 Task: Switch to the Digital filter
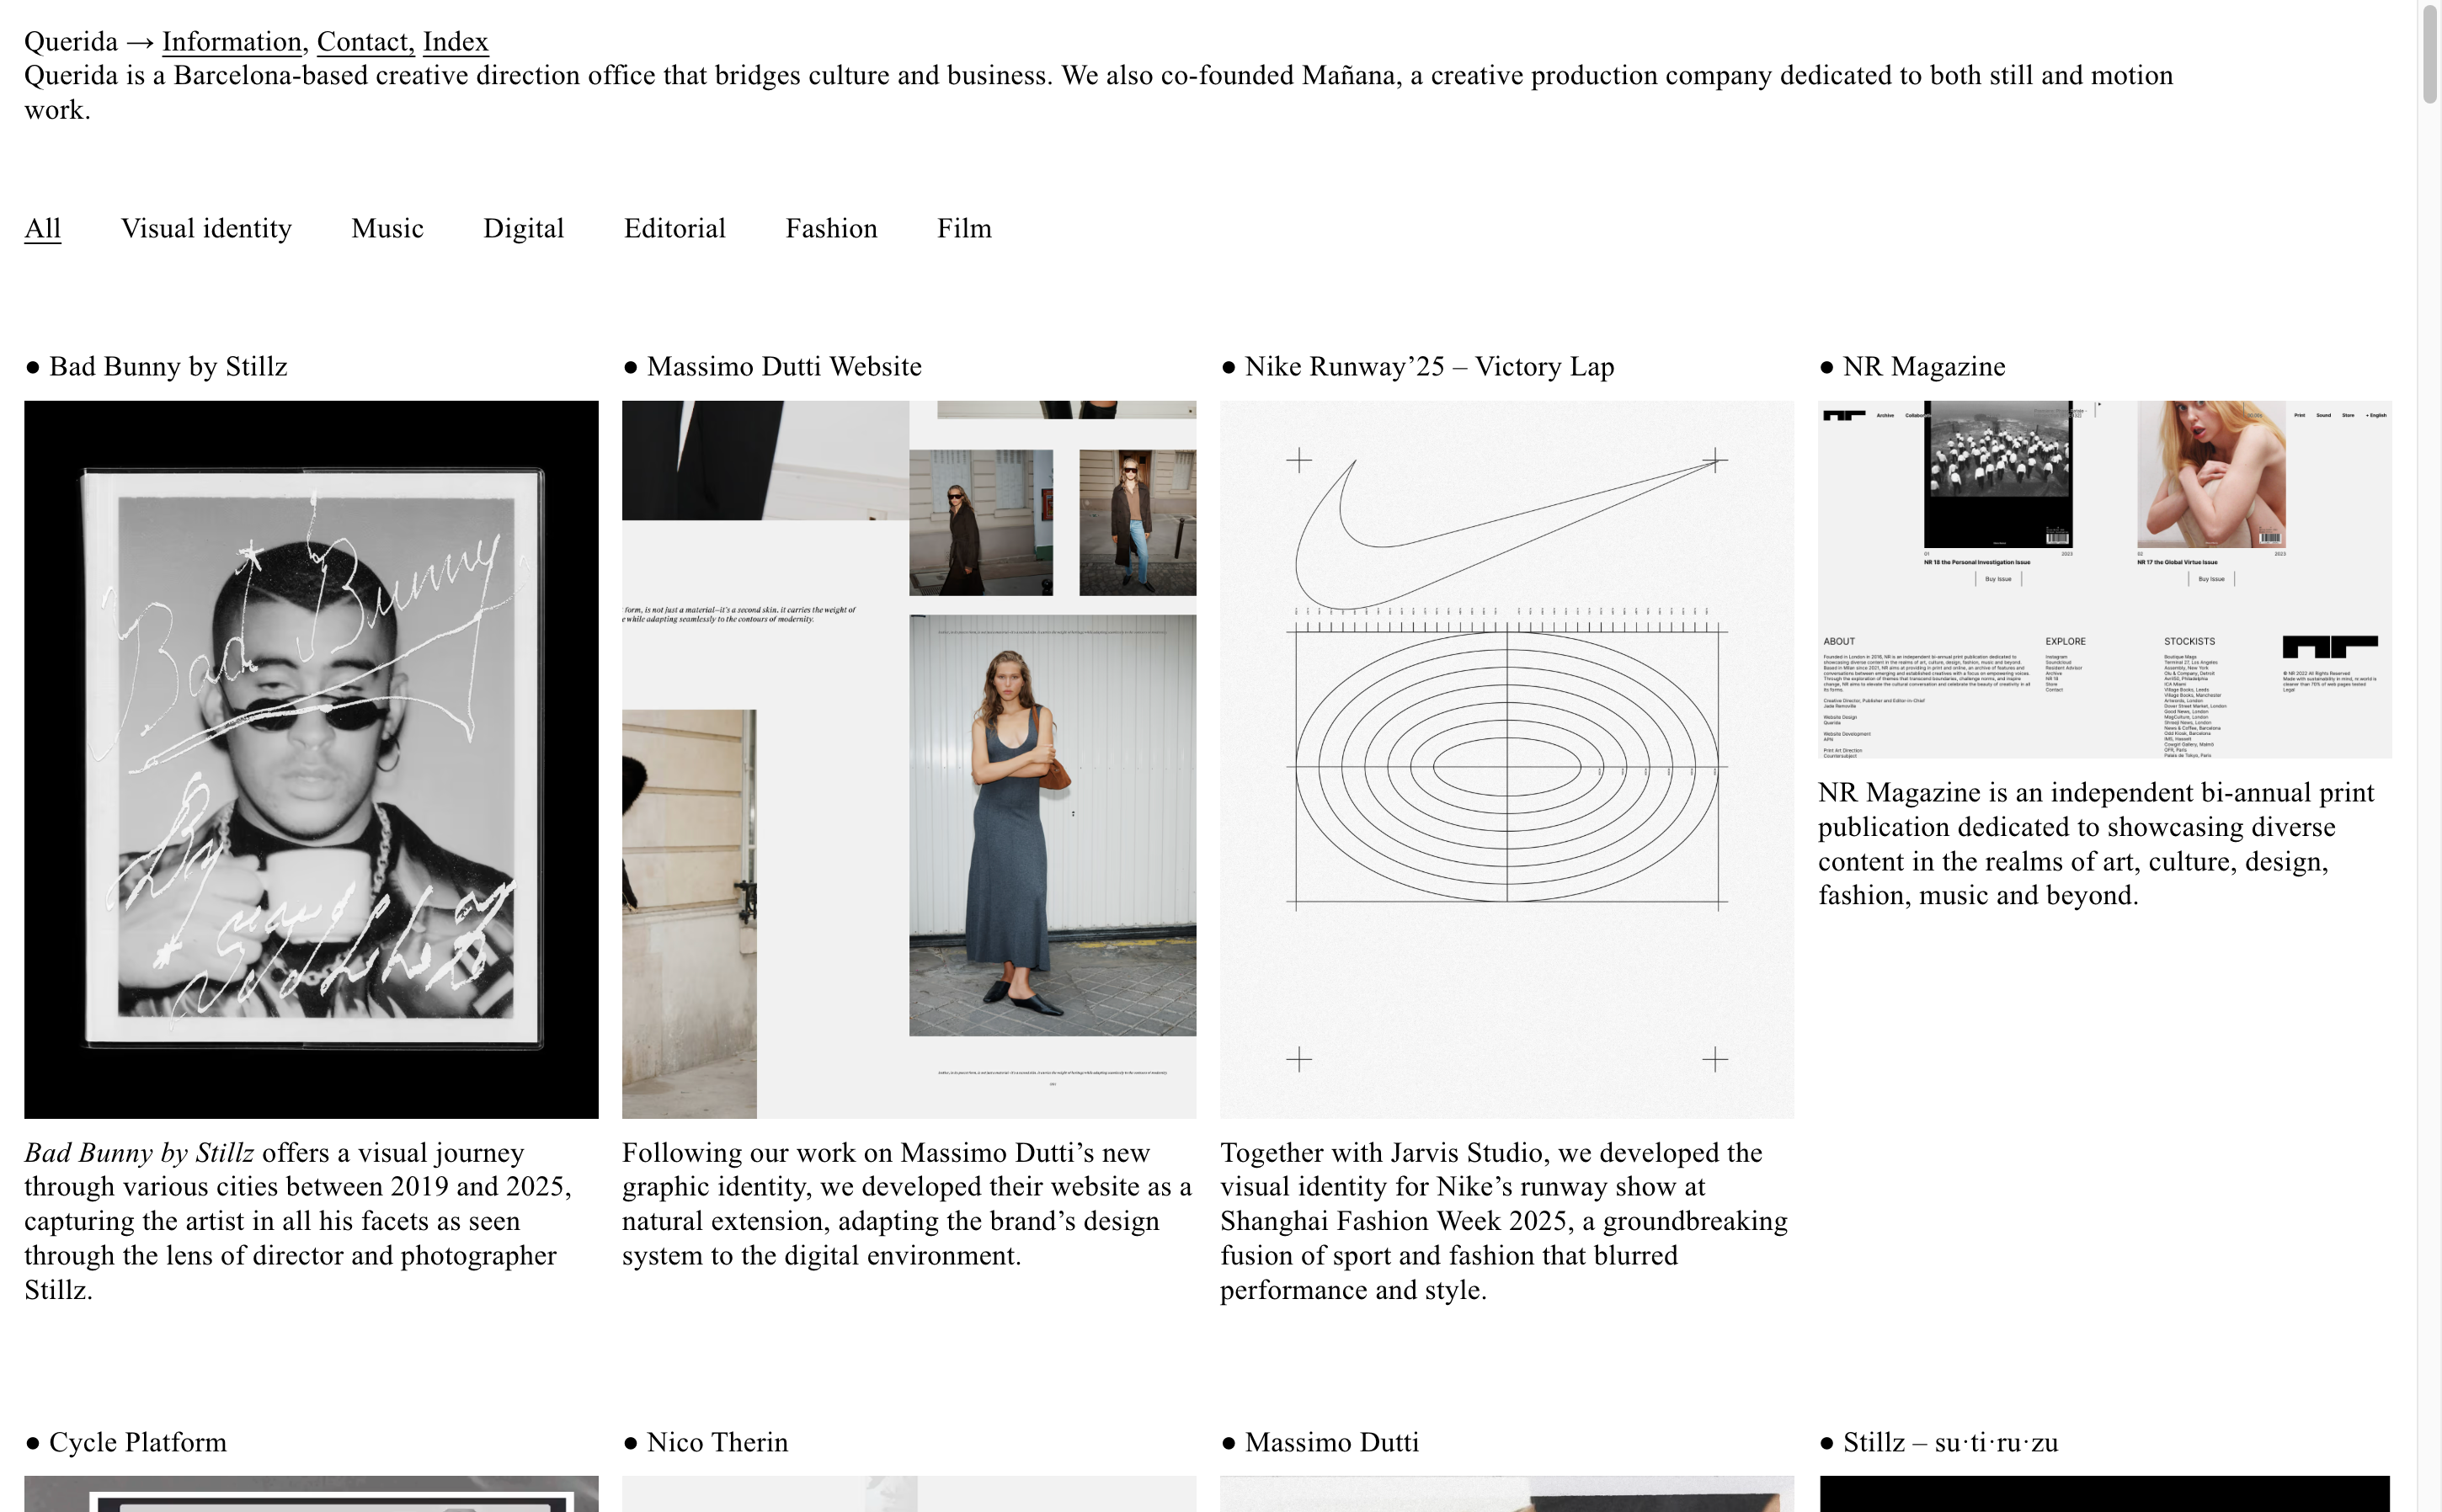click(x=523, y=228)
